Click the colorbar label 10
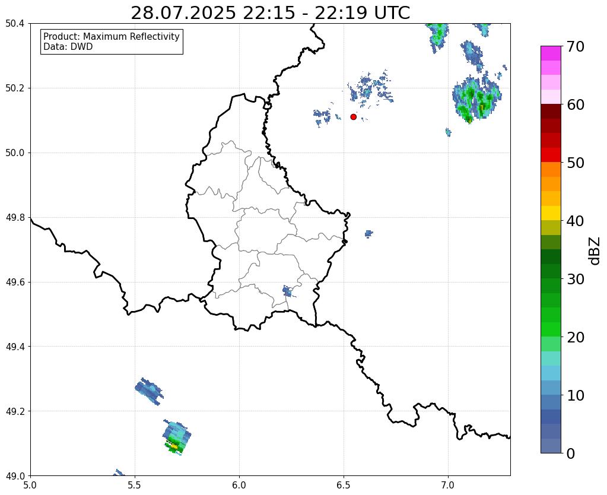607x495 pixels. point(576,395)
